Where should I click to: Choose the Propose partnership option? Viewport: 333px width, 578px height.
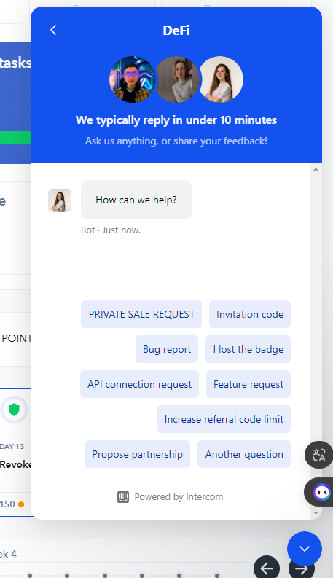tap(138, 454)
